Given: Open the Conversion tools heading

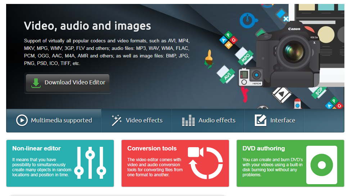Looking at the screenshot, I should [x=152, y=148].
